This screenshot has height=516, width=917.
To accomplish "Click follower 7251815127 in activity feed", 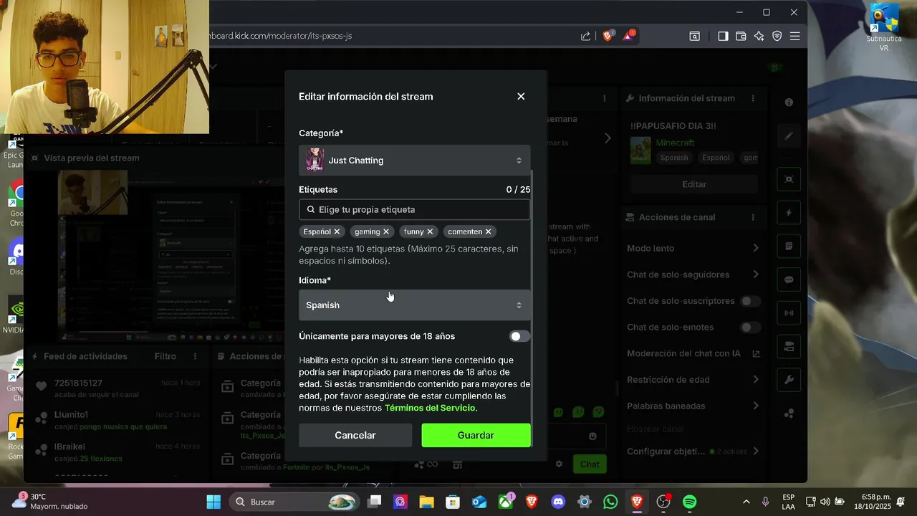I will point(78,383).
